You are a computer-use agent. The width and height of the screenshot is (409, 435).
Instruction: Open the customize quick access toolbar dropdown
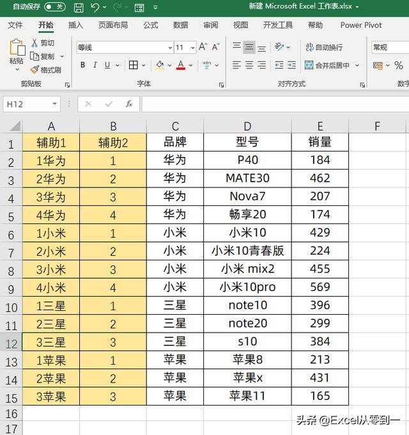[155, 8]
